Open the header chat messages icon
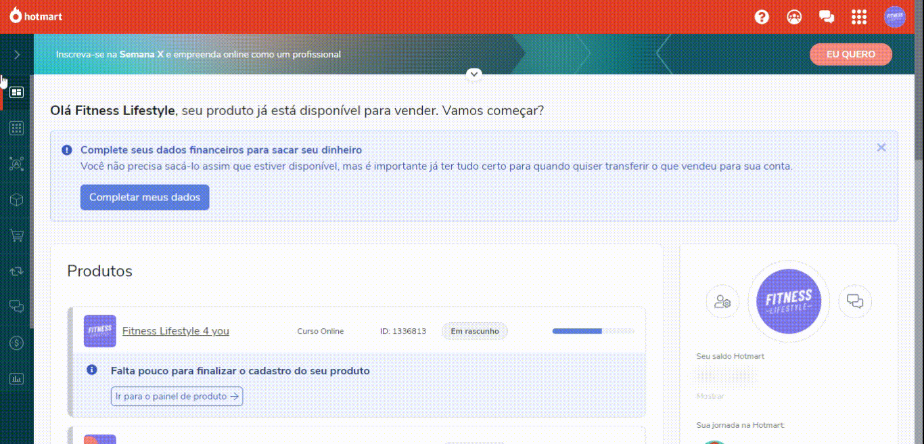The image size is (924, 444). (827, 17)
